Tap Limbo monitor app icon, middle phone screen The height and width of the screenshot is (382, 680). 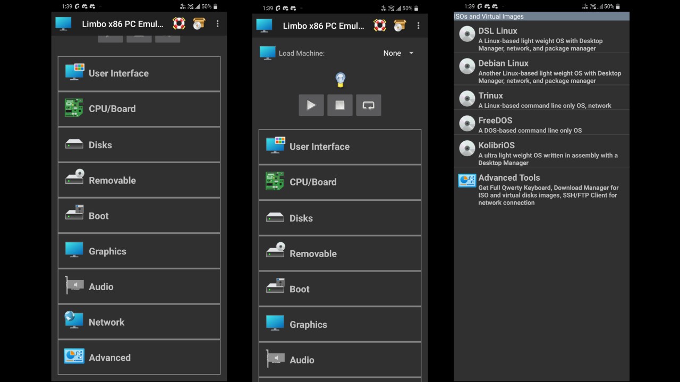coord(264,25)
